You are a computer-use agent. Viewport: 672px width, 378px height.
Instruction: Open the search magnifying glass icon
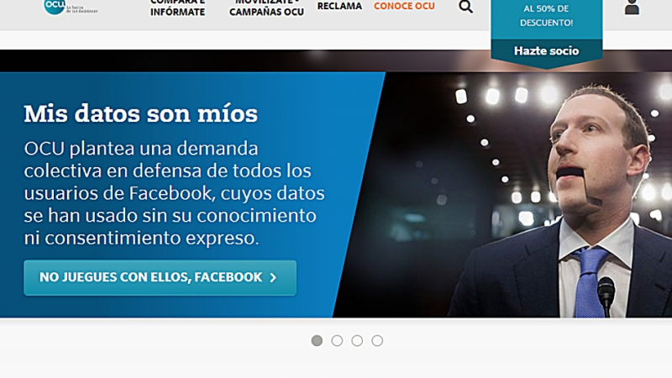tap(465, 7)
